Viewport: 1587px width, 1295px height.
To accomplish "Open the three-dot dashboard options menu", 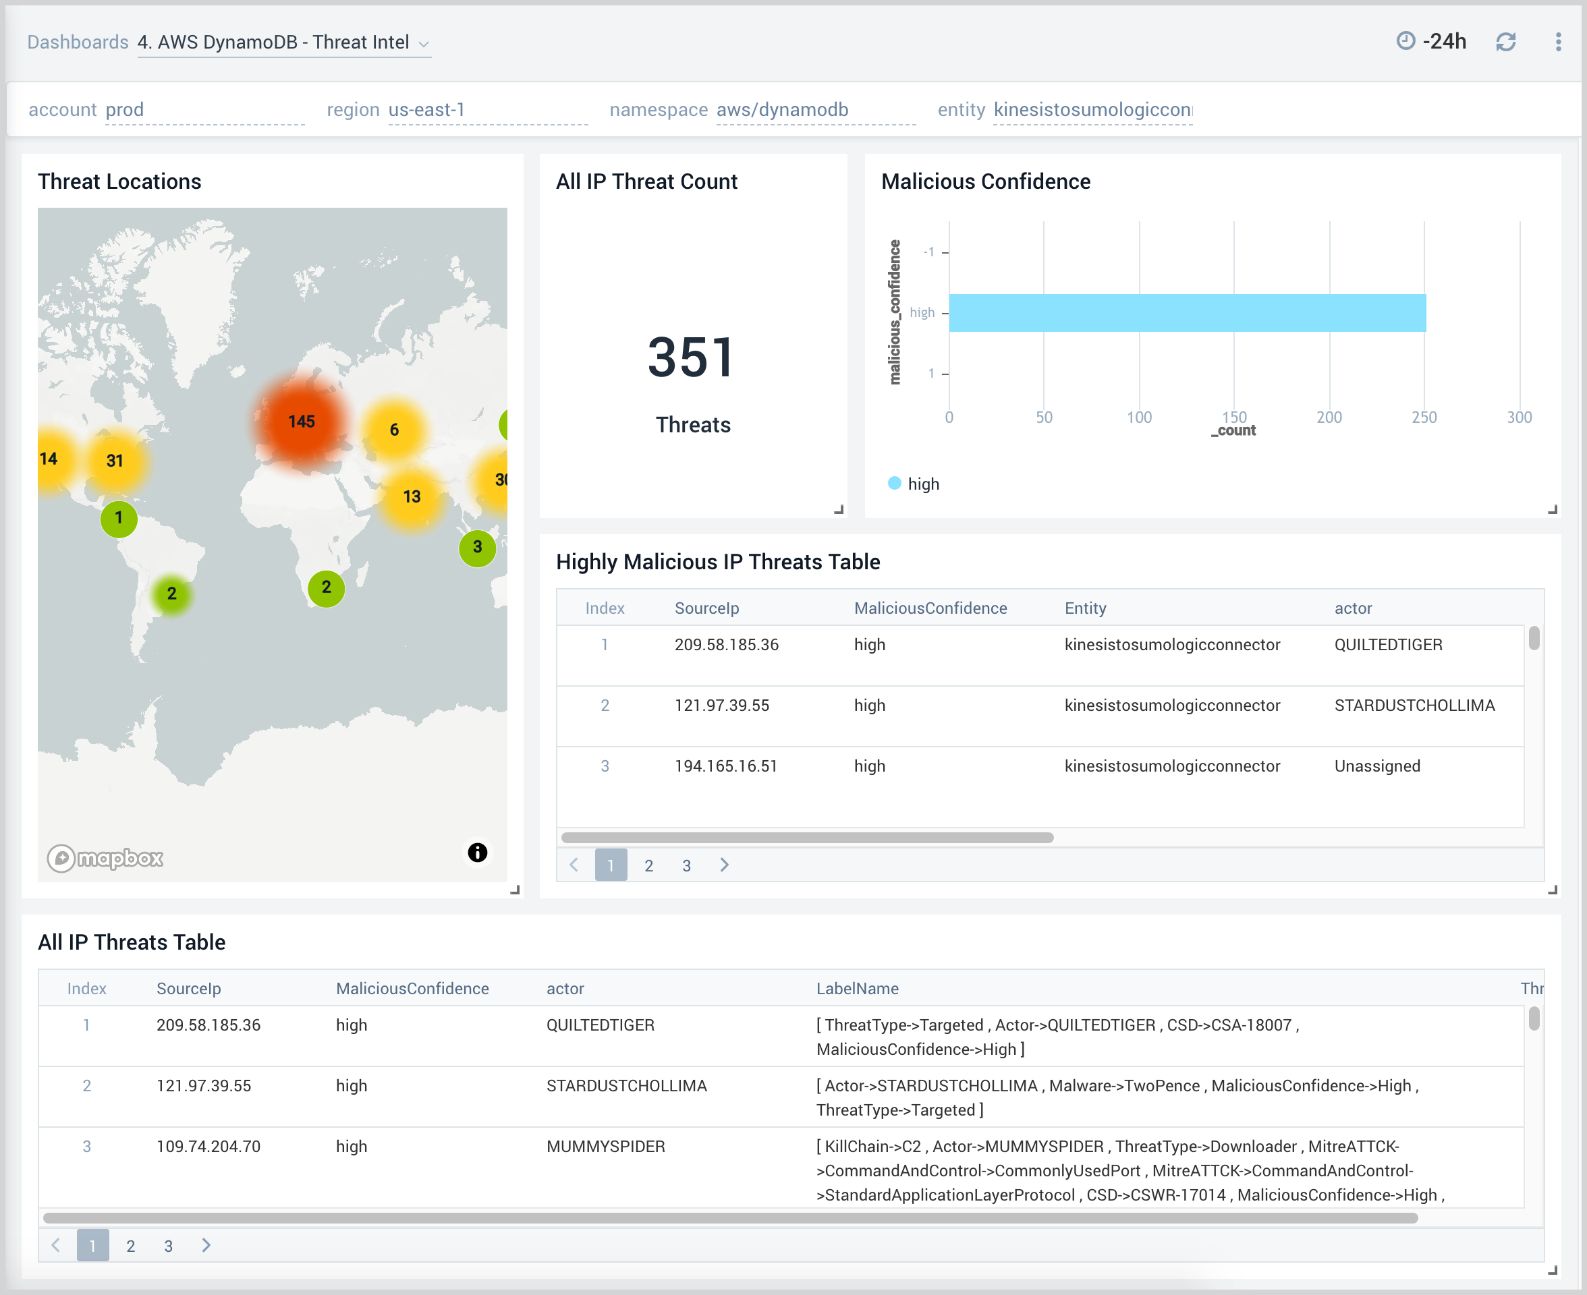I will pyautogui.click(x=1558, y=42).
